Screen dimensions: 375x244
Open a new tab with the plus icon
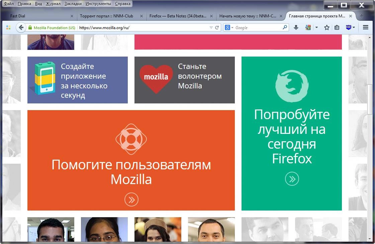[362, 16]
